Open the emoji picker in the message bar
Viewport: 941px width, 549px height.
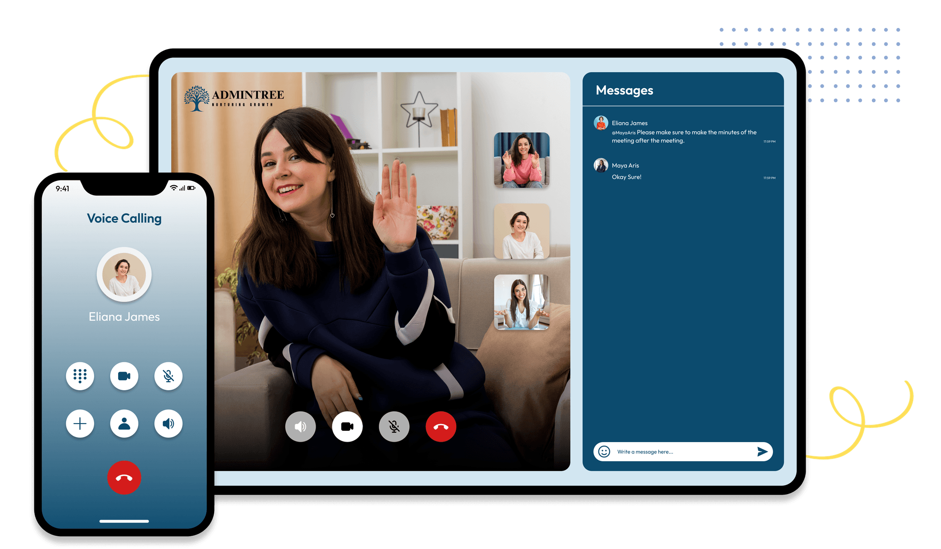click(603, 451)
